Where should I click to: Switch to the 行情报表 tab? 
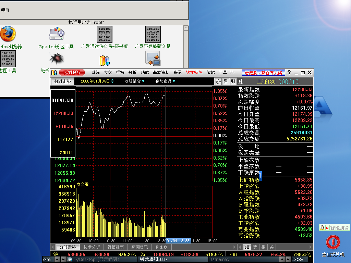116,247
